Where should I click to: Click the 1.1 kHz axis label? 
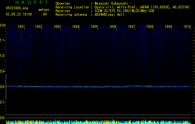(x=2, y=40)
